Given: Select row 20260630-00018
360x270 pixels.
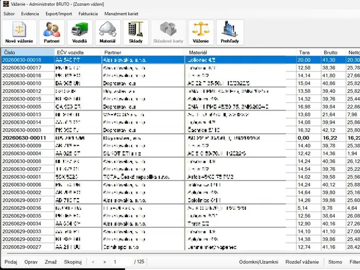Looking at the screenshot, I should (x=181, y=60).
